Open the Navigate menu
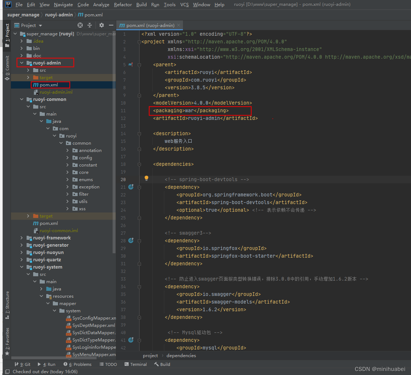 point(63,4)
